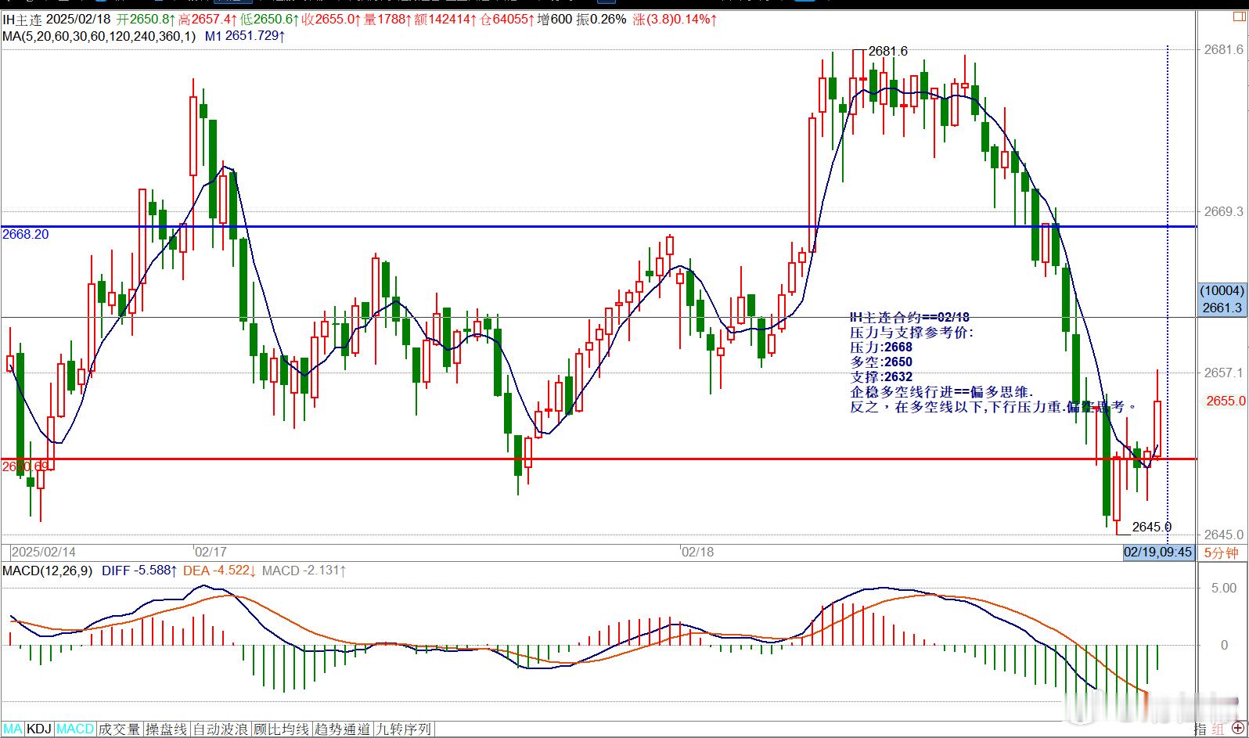Click the 涨(3.8)0.14% change in header
1249x738 pixels.
(x=675, y=20)
